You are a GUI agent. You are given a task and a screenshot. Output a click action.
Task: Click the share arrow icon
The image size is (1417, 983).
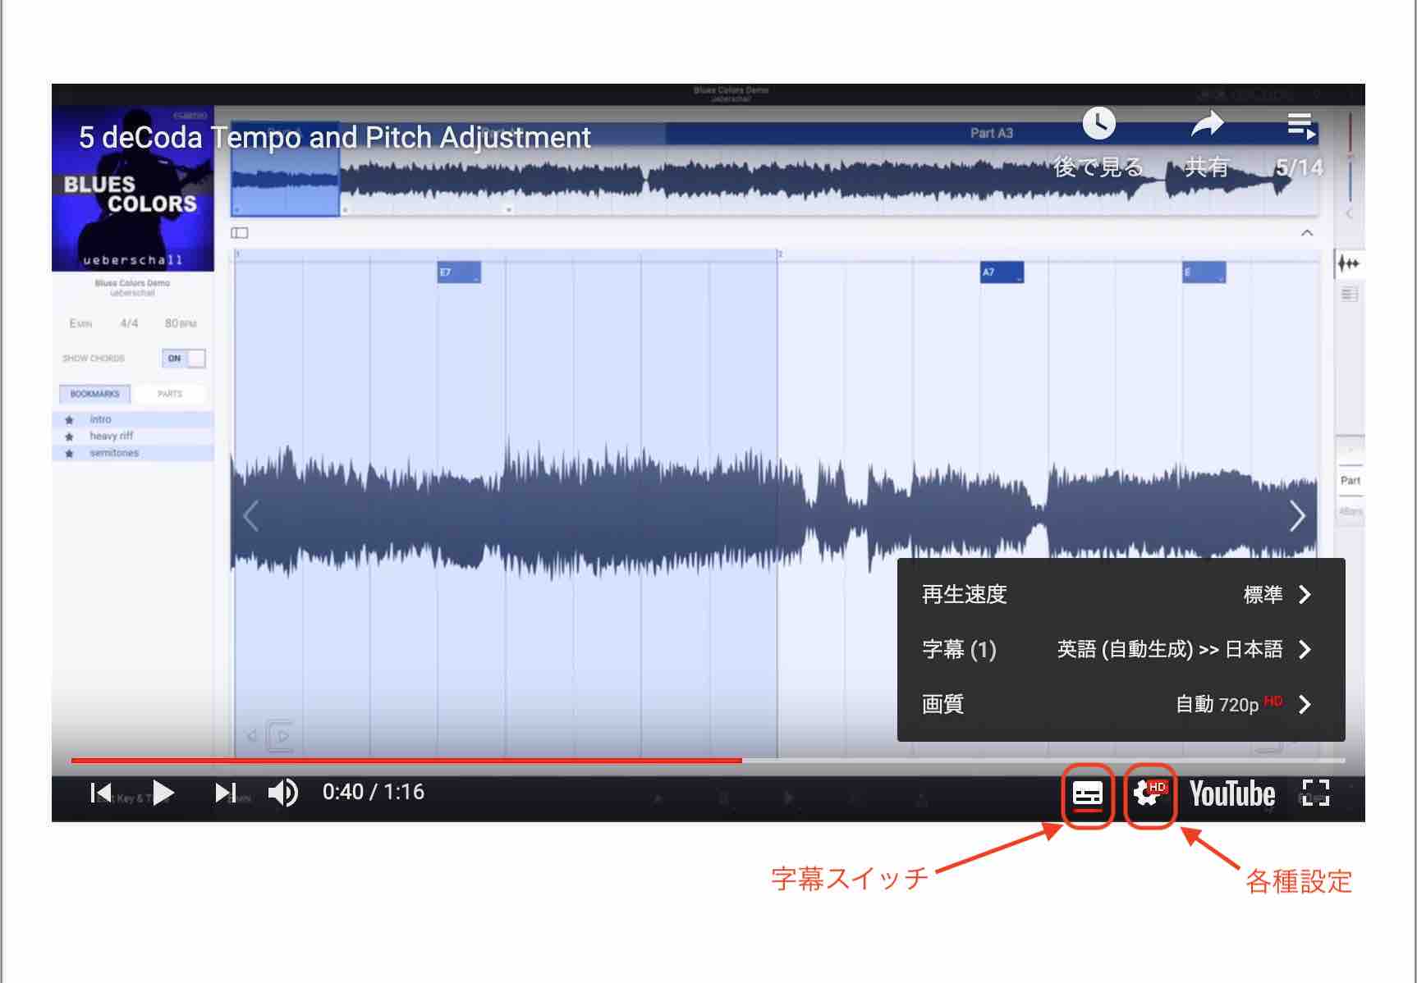coord(1207,125)
